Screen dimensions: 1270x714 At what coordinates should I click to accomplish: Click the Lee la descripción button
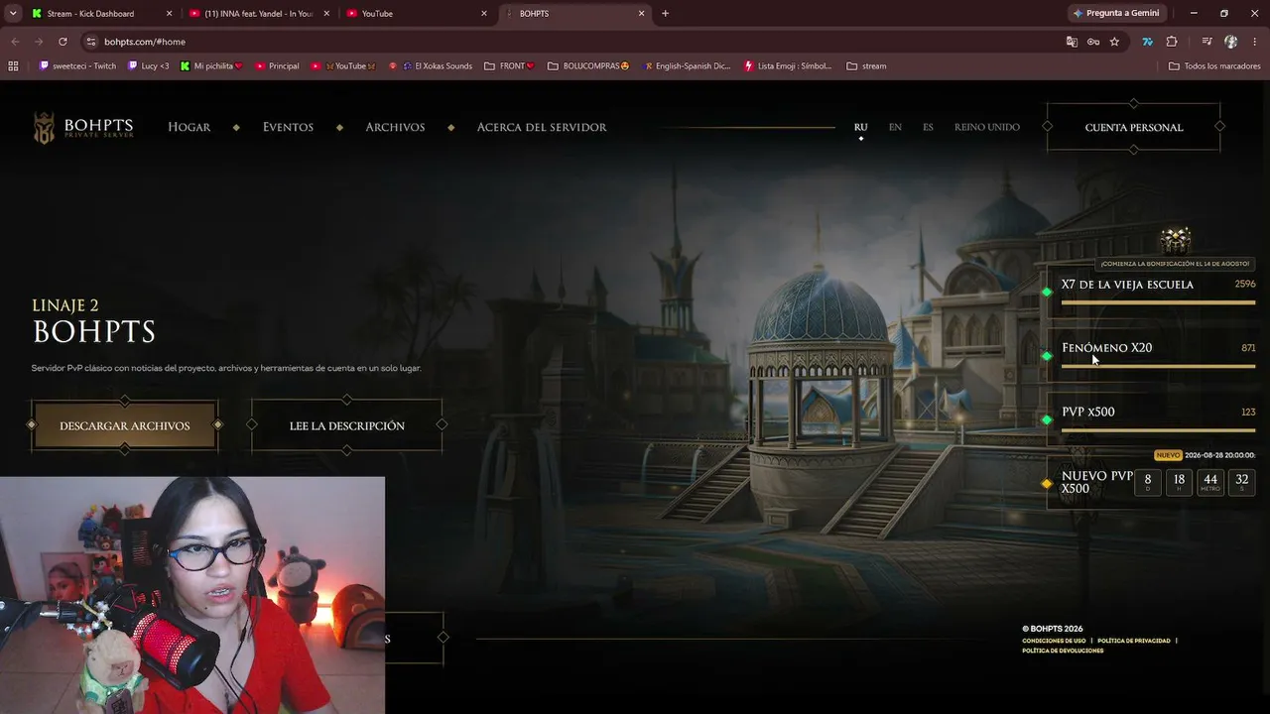[347, 425]
